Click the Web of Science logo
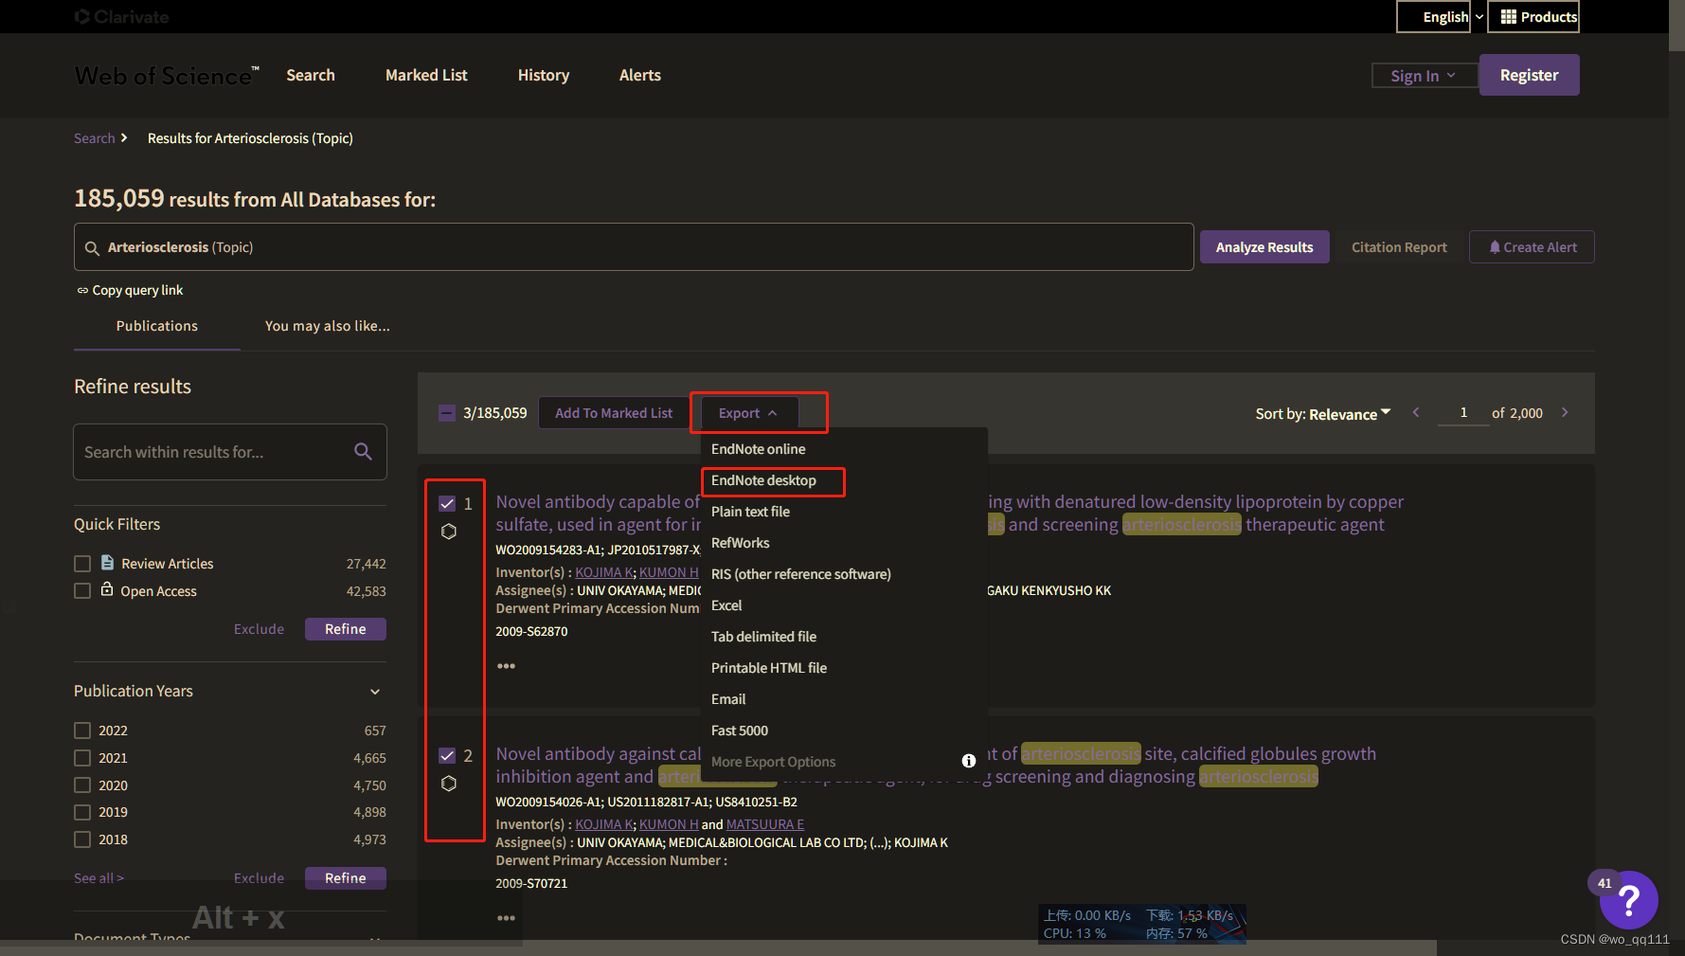Image resolution: width=1685 pixels, height=956 pixels. point(166,76)
